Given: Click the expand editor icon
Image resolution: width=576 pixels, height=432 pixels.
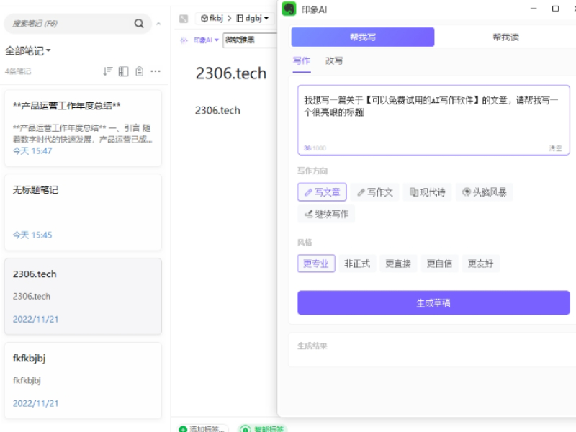Looking at the screenshot, I should [184, 19].
